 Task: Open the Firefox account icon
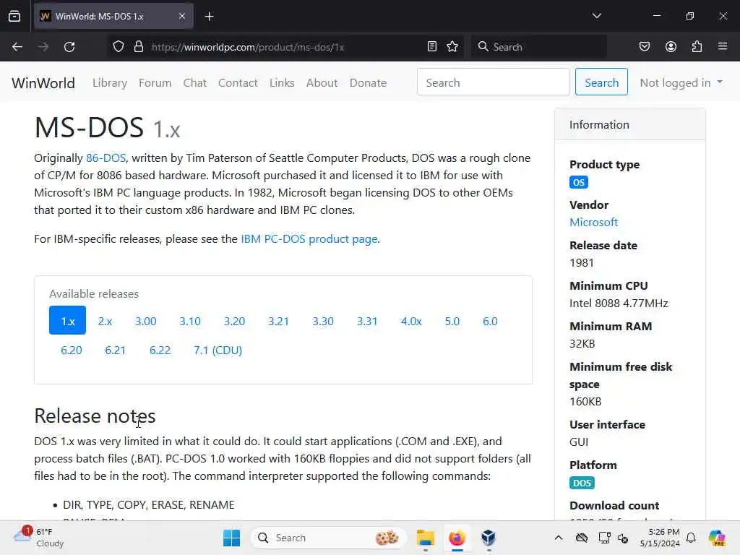(671, 47)
